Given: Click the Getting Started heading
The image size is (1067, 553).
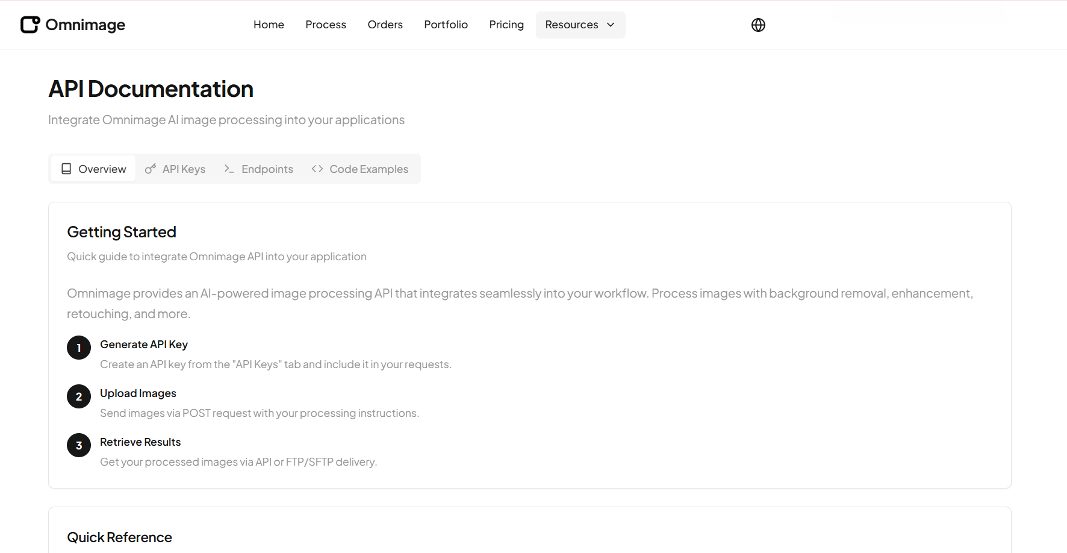Looking at the screenshot, I should click(122, 232).
